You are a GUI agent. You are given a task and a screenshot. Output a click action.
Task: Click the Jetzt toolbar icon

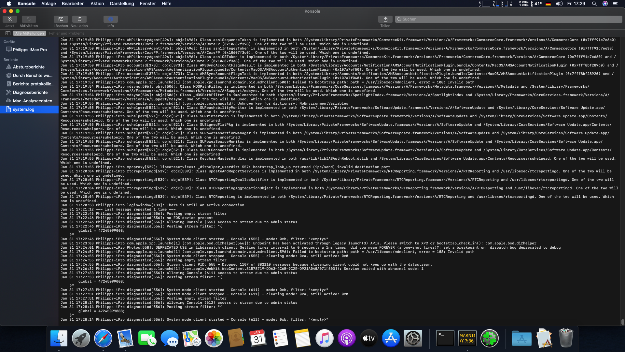click(10, 19)
